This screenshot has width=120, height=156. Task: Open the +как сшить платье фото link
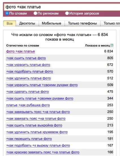[26, 58]
